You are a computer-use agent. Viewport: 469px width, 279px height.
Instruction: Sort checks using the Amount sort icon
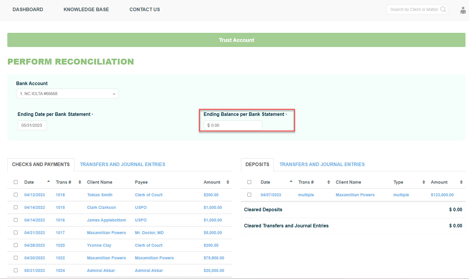point(228,182)
